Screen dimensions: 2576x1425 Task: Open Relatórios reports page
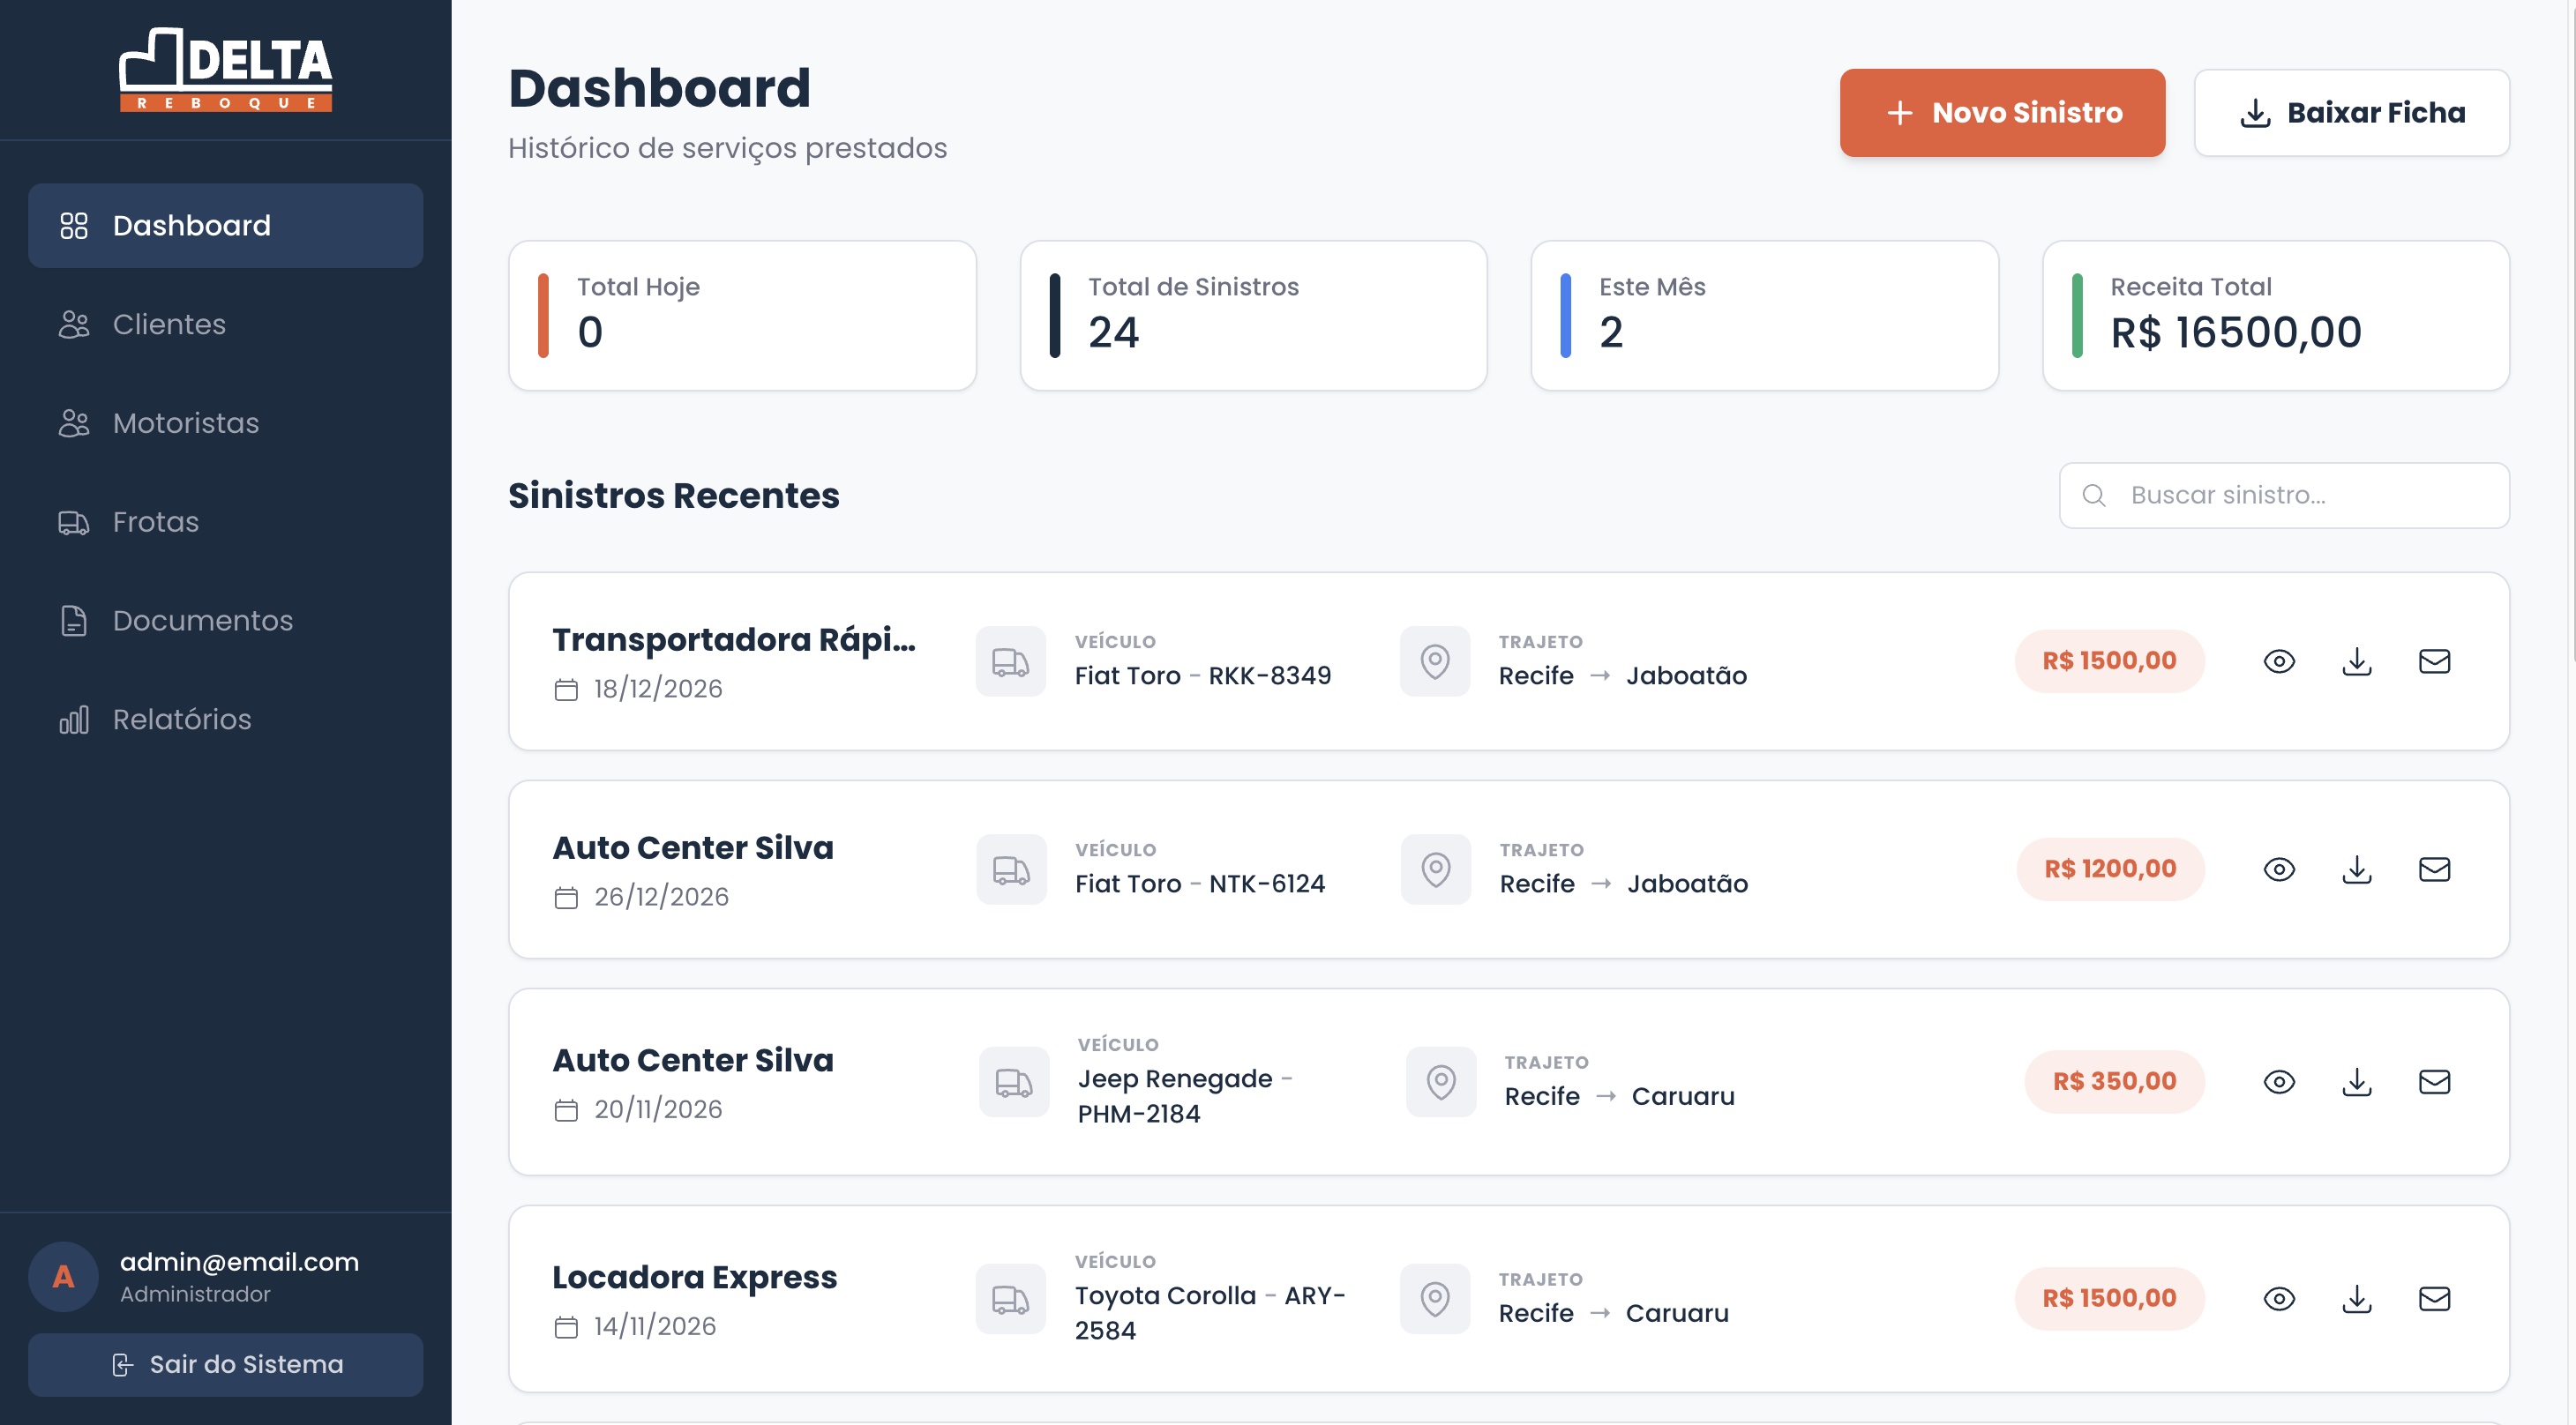[181, 720]
